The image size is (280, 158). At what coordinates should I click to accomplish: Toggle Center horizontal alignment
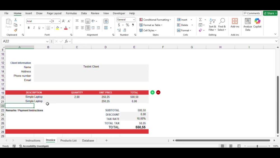[82, 28]
